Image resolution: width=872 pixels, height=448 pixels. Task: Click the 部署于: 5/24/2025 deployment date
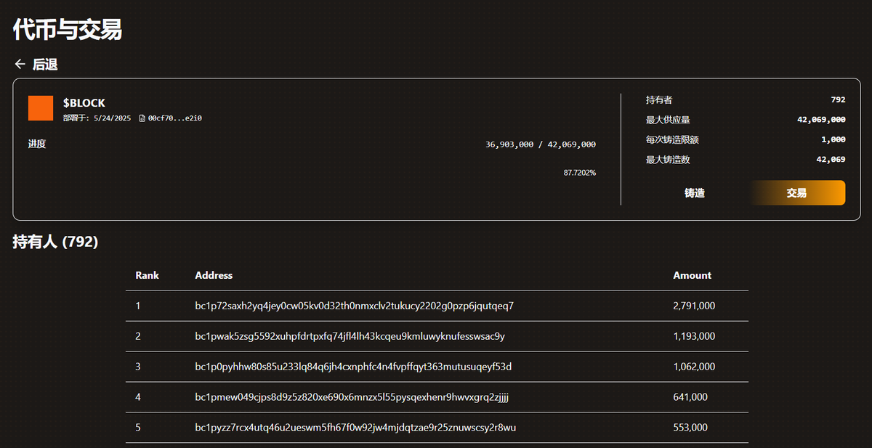tap(97, 118)
